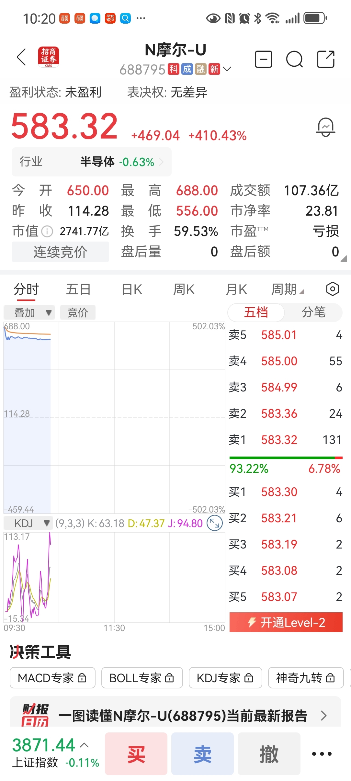Viewport: 351px width, 781px height.
Task: Tap the 市值 info icon
Action: tap(47, 231)
